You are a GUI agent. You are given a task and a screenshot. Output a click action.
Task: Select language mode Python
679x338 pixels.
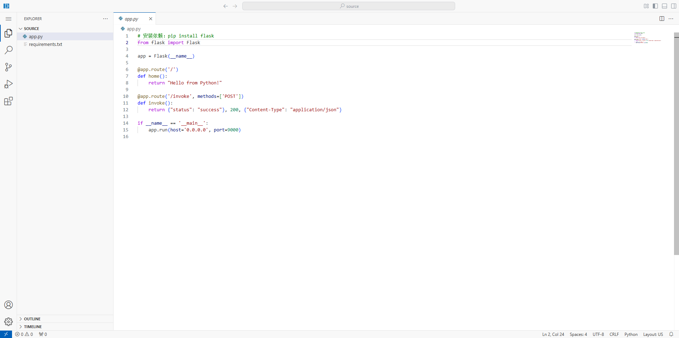(631, 334)
